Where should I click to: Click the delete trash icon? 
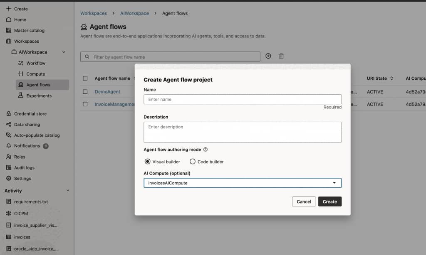click(281, 56)
